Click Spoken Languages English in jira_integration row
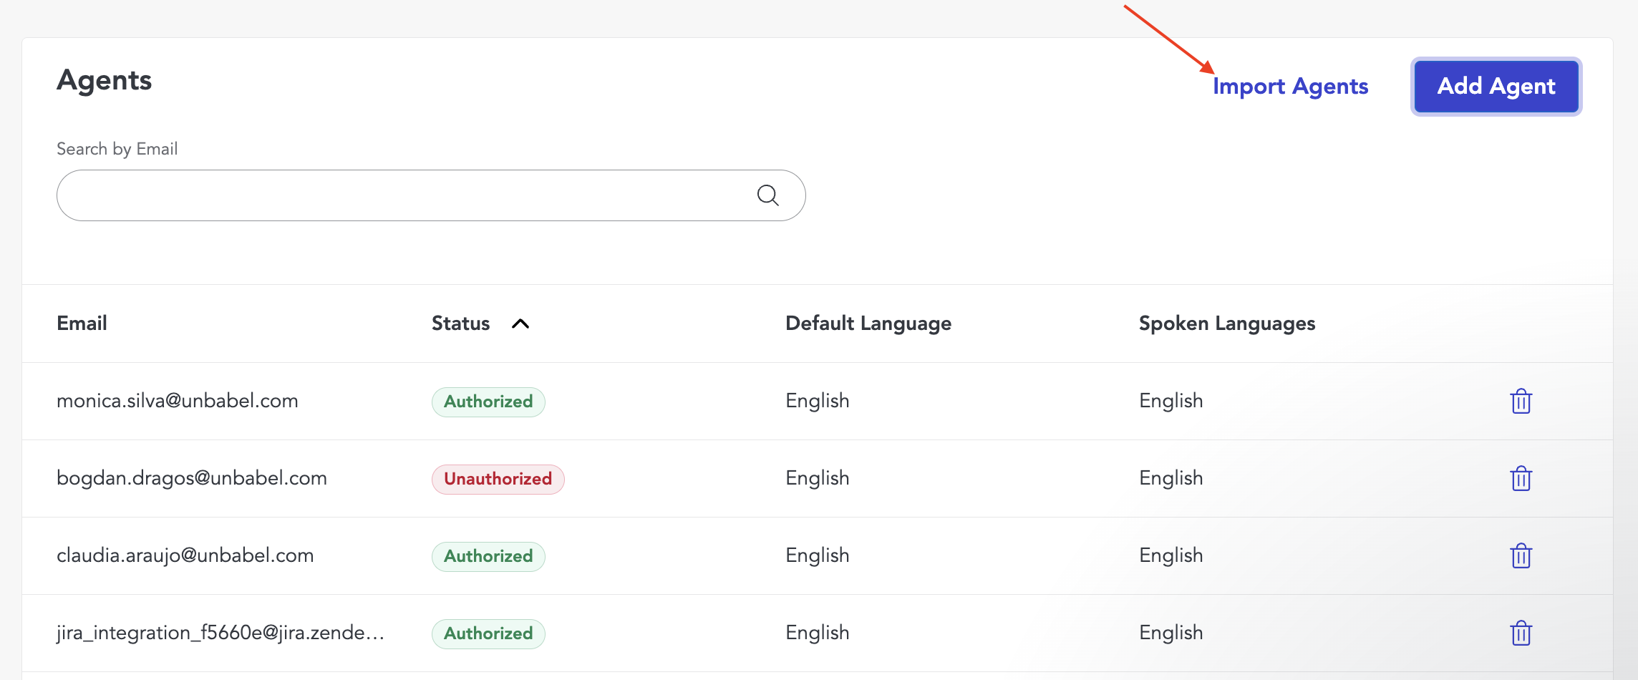Viewport: 1638px width, 680px height. 1171,633
